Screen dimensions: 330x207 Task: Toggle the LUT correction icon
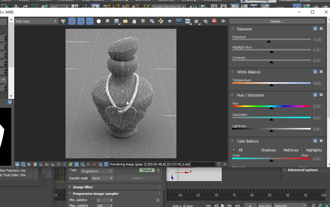(82, 164)
